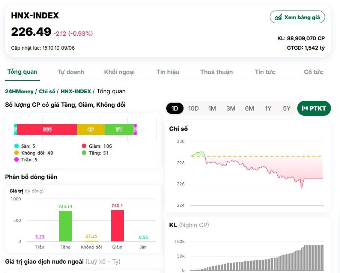
Task: Open the Cổ tức tab
Action: 313,72
